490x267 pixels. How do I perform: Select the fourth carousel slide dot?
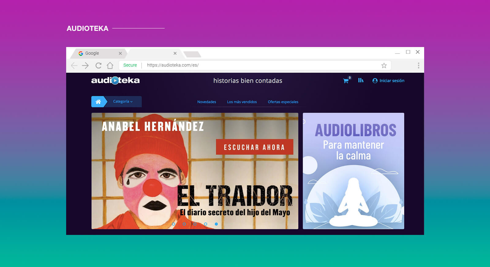point(205,224)
